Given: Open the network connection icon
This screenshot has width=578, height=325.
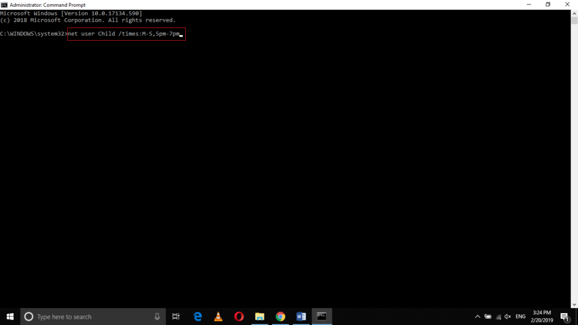Looking at the screenshot, I should [498, 317].
